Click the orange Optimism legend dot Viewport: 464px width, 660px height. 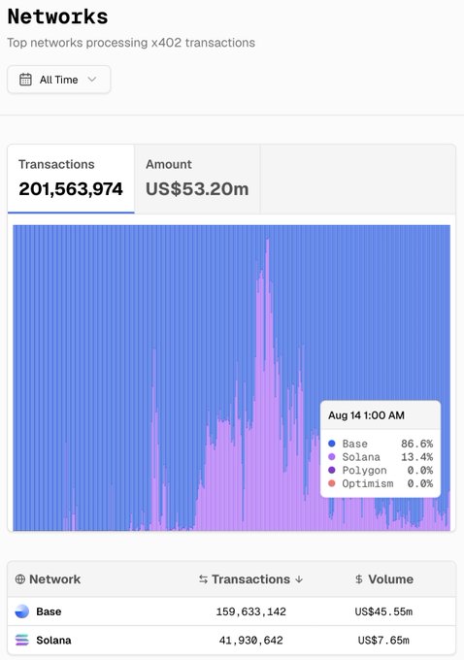[x=332, y=483]
